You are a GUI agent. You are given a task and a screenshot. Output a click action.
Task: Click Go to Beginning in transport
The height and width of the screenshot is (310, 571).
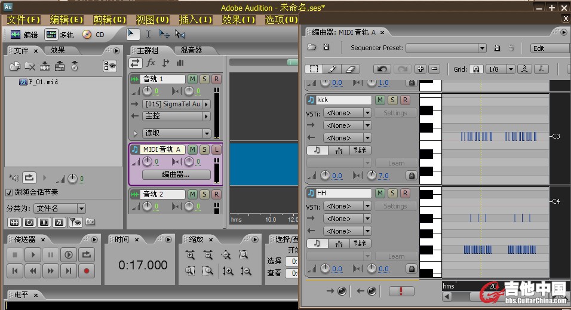[x=14, y=271]
